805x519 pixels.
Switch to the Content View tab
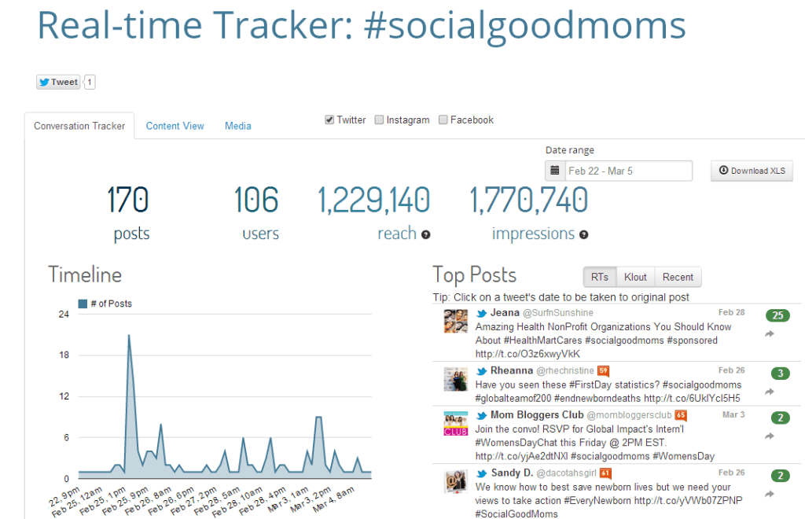[175, 126]
